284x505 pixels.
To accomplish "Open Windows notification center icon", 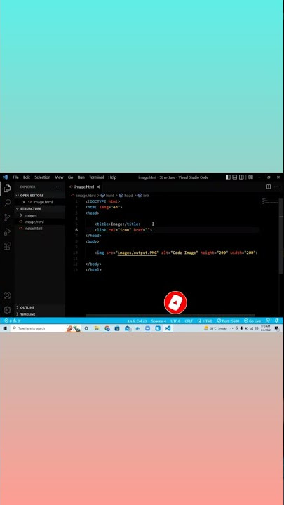I will 277,328.
